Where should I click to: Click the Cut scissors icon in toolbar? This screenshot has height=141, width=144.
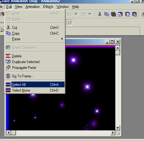[100, 14]
